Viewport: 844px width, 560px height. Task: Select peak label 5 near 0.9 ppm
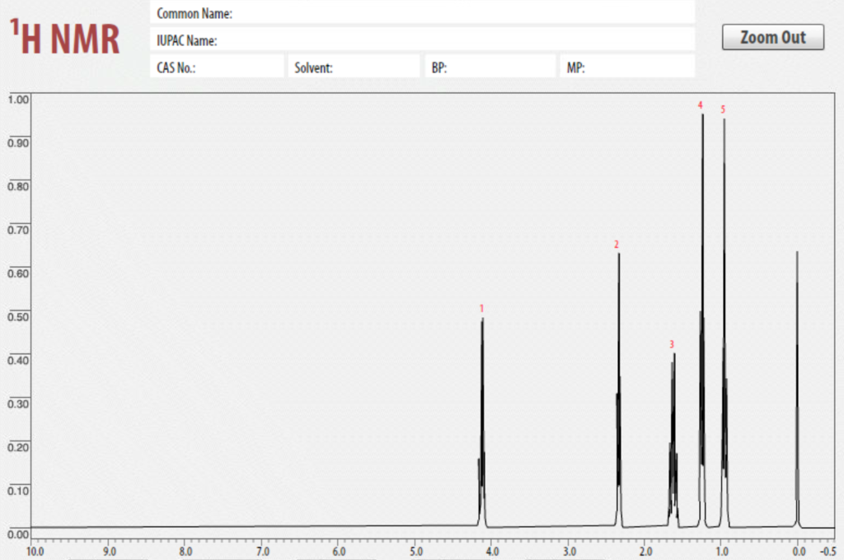pyautogui.click(x=723, y=108)
